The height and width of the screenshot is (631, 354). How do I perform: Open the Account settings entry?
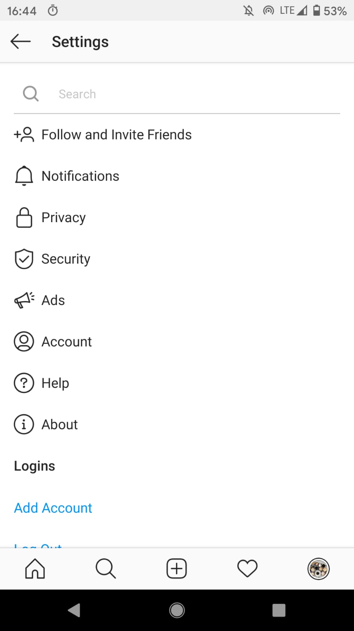pos(67,342)
